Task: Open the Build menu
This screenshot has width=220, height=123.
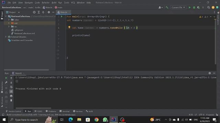Action: (54, 3)
